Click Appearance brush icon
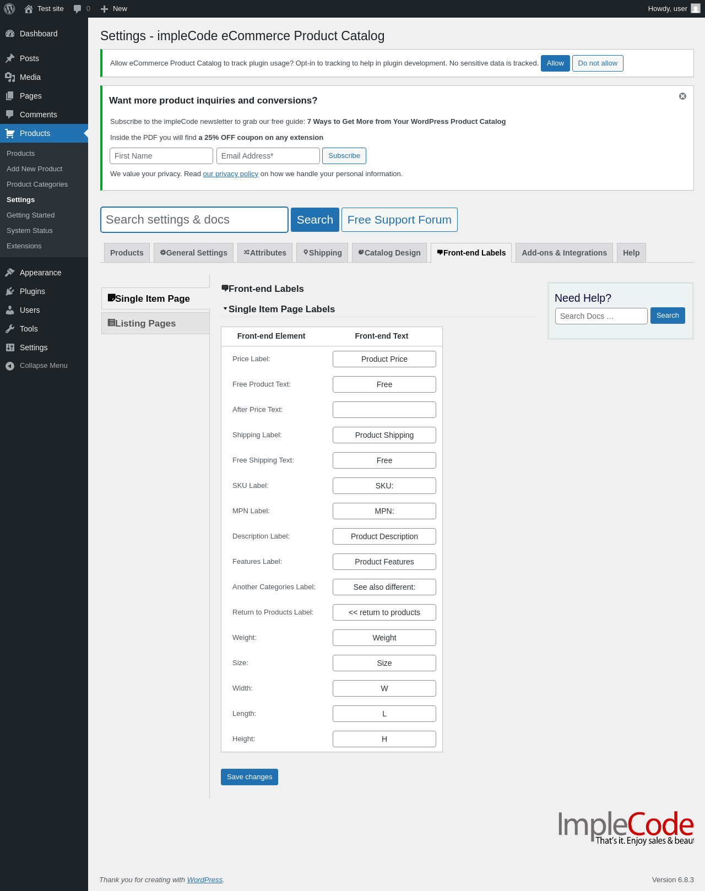The image size is (705, 891). (10, 273)
